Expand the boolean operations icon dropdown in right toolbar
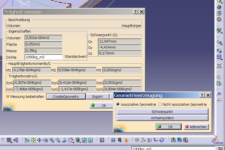225x150 pixels. [222, 33]
